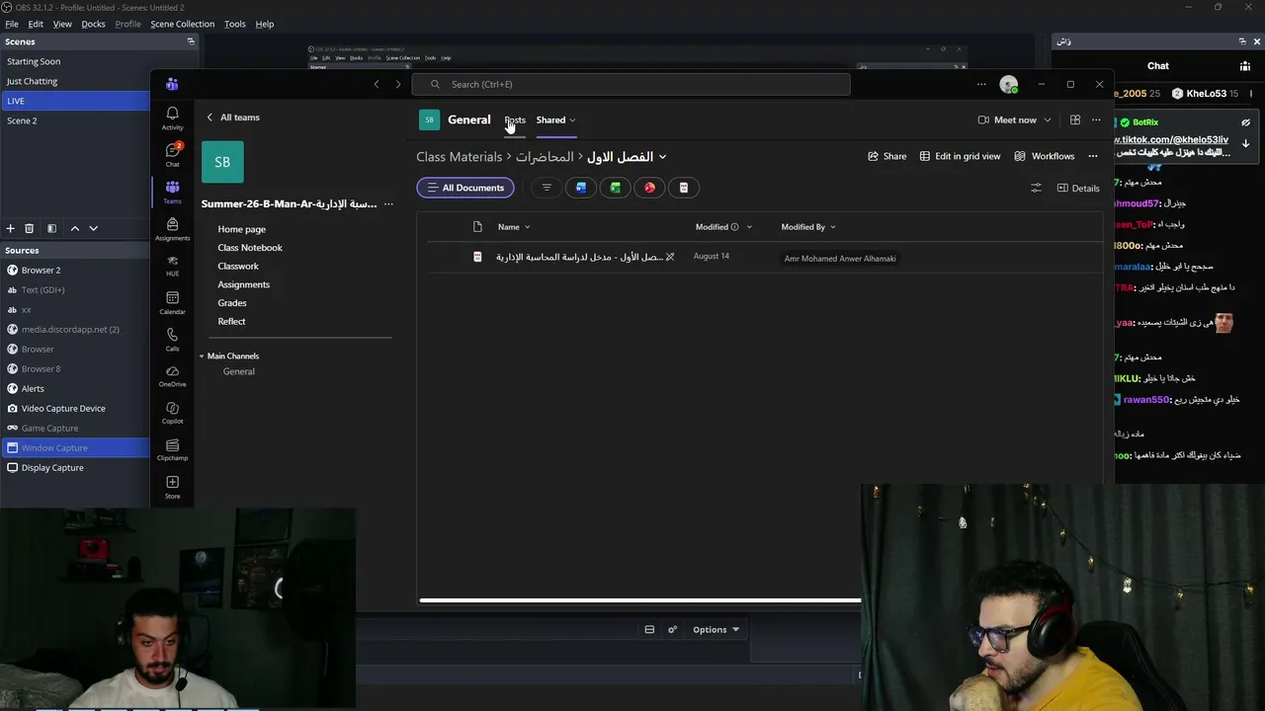Screen dimensions: 1265x711
Task: Open Workflows
Action: pos(1044,156)
